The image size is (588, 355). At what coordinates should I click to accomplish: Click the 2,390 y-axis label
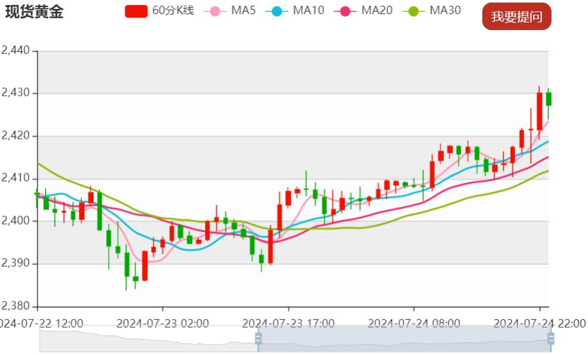tap(15, 264)
